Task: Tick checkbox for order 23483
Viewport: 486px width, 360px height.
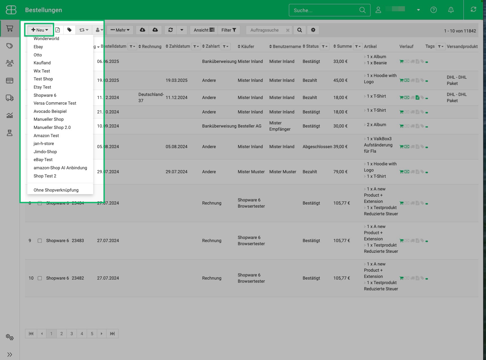Action: [x=40, y=241]
